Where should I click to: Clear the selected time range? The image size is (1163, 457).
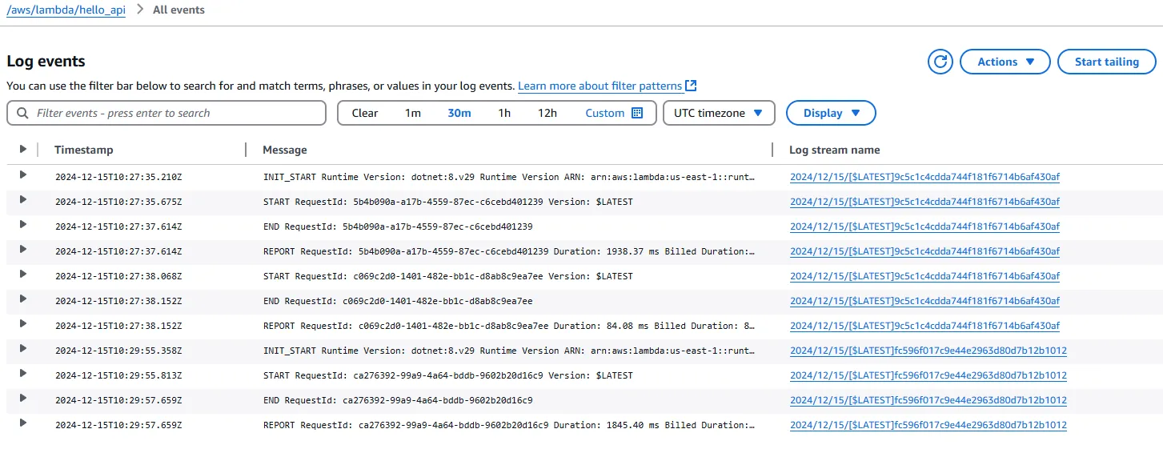(x=365, y=113)
